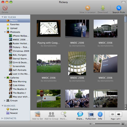Click large thumbnail size icon at slider
This screenshot has height=127, width=127.
[x=123, y=124]
